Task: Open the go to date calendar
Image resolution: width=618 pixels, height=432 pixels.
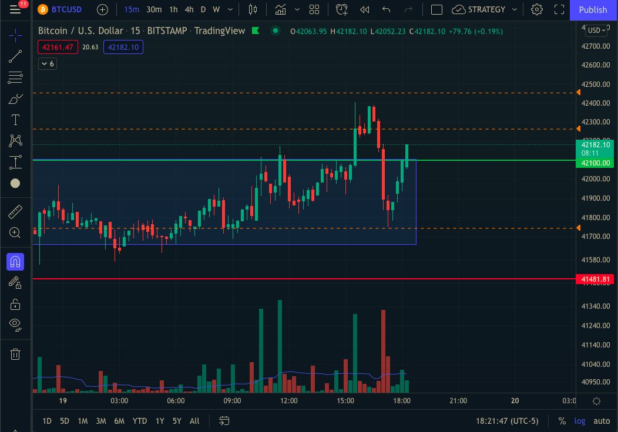Action: coord(224,421)
